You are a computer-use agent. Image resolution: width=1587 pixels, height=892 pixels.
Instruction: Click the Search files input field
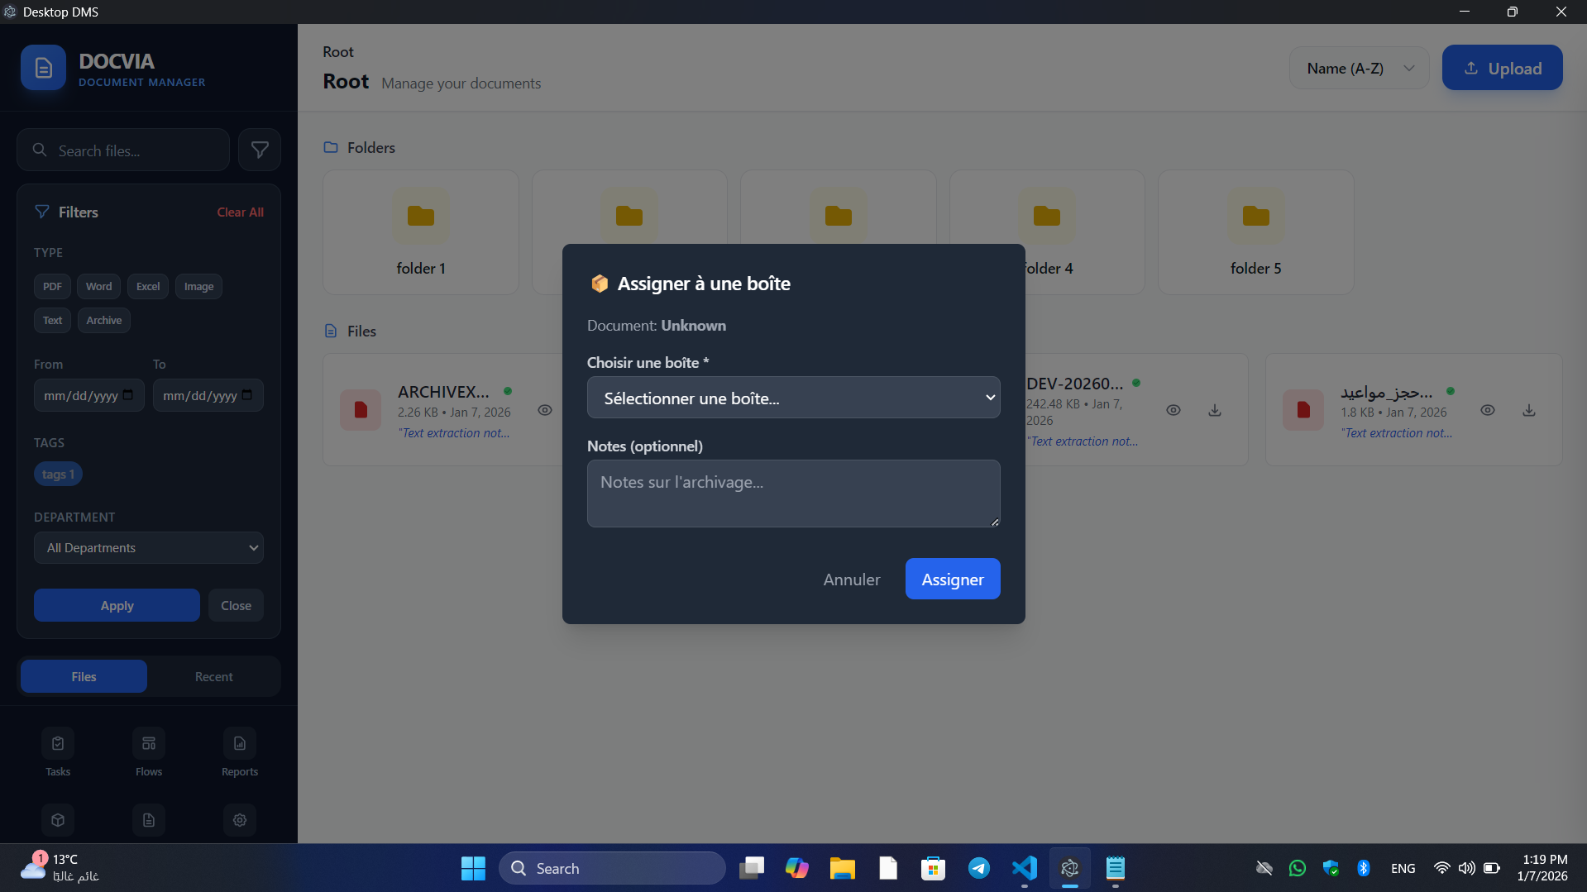(x=124, y=150)
